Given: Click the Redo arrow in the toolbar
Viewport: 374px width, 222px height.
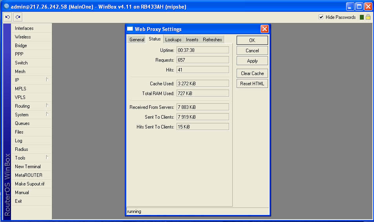Looking at the screenshot, I should point(18,17).
